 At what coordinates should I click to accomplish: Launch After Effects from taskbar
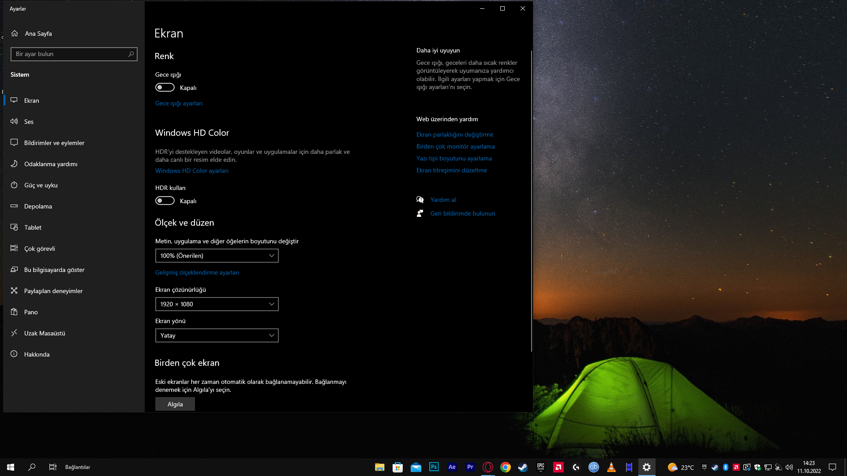tap(452, 467)
